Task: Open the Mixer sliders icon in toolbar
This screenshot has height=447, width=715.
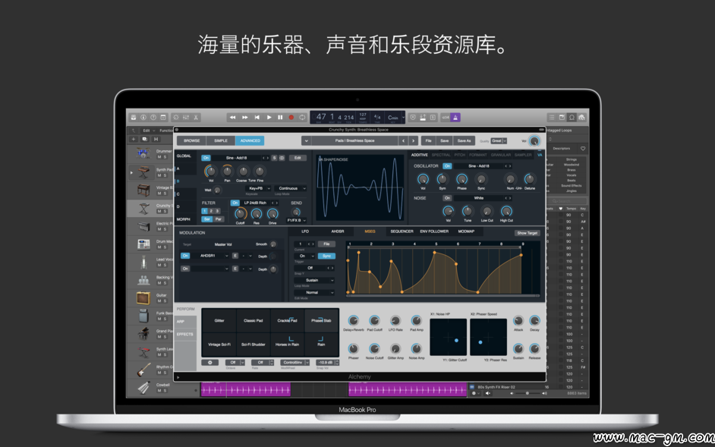Action: tap(186, 117)
